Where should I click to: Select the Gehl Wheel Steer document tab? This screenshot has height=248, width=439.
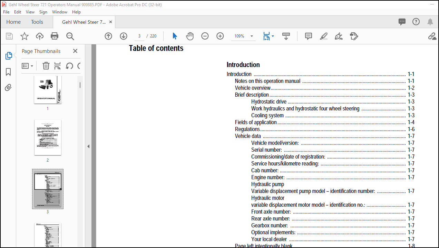click(84, 22)
